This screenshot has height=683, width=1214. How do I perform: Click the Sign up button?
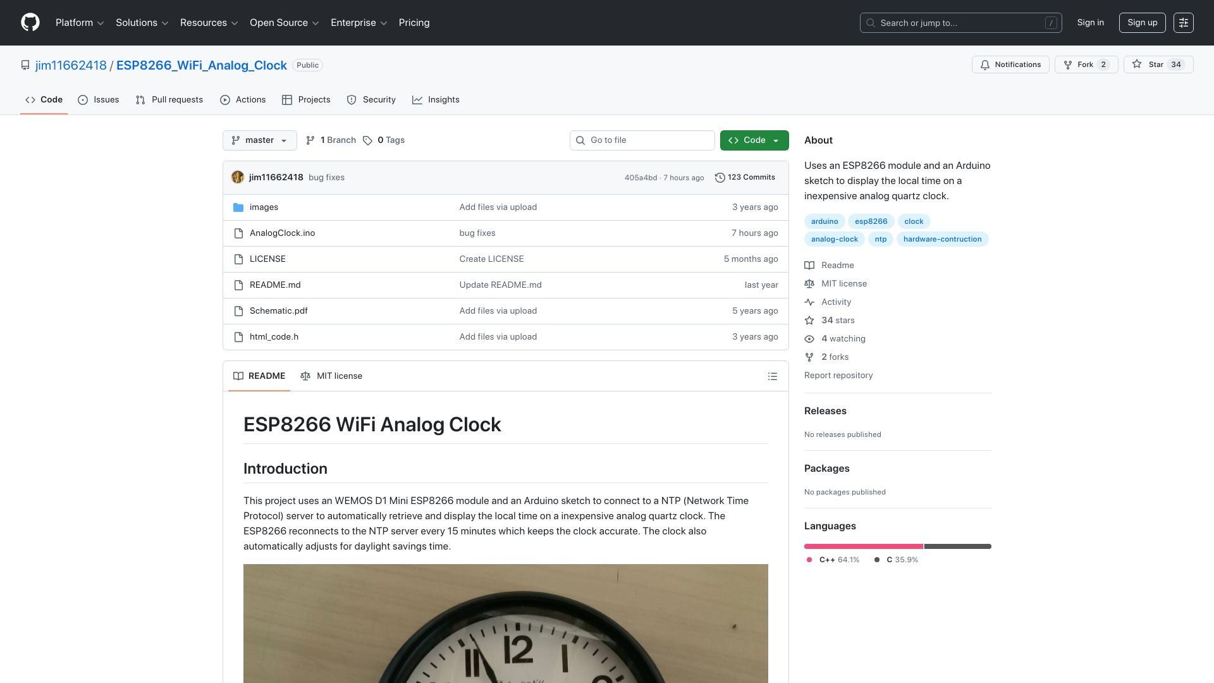pos(1143,23)
